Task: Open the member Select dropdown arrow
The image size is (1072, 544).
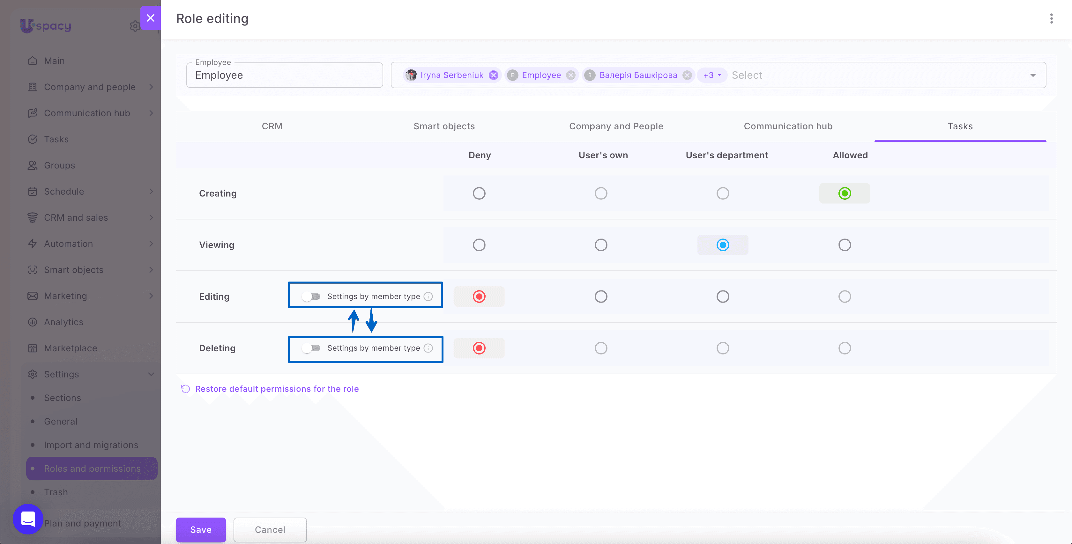Action: coord(1033,75)
